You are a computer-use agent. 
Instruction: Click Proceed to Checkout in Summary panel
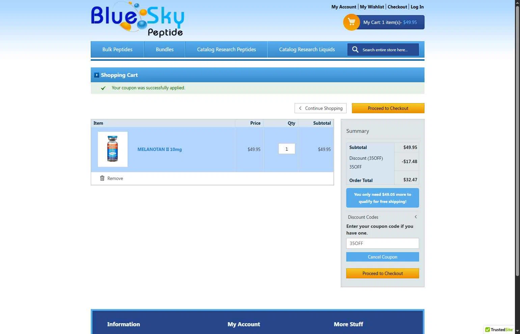(383, 273)
